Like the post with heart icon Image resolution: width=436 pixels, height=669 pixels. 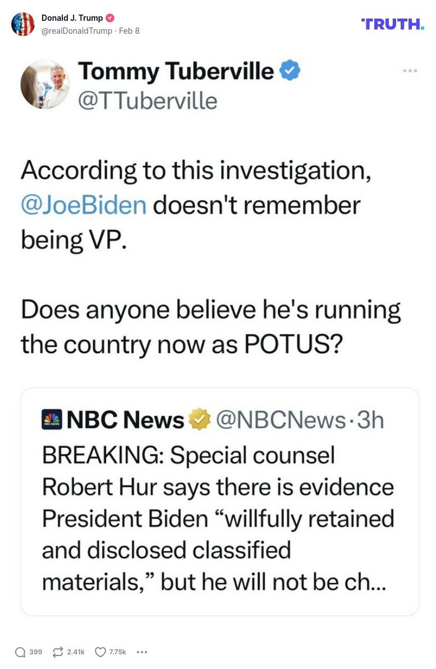click(100, 652)
